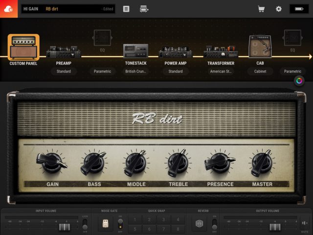Open the settings gear
Image resolution: width=313 pixels, height=235 pixels.
(279, 9)
